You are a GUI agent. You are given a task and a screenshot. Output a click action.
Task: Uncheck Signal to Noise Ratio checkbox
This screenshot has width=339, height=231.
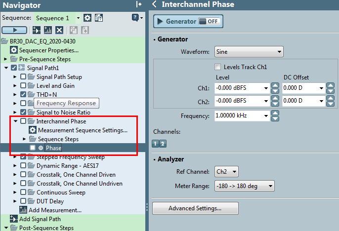(x=23, y=112)
